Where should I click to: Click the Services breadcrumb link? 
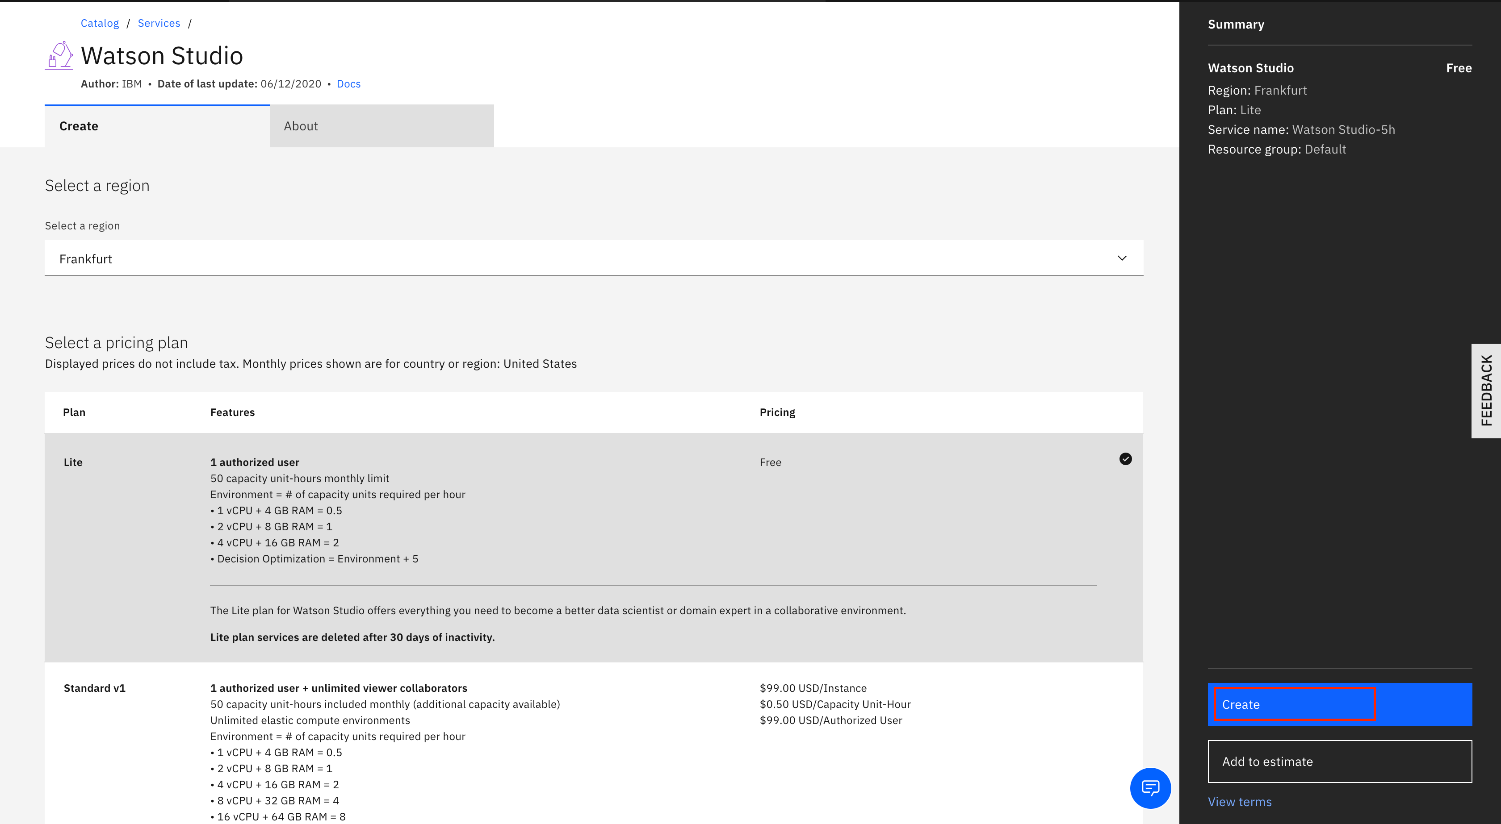159,22
